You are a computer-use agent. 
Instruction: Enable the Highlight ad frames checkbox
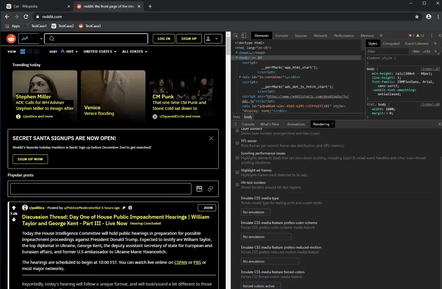tap(237, 172)
